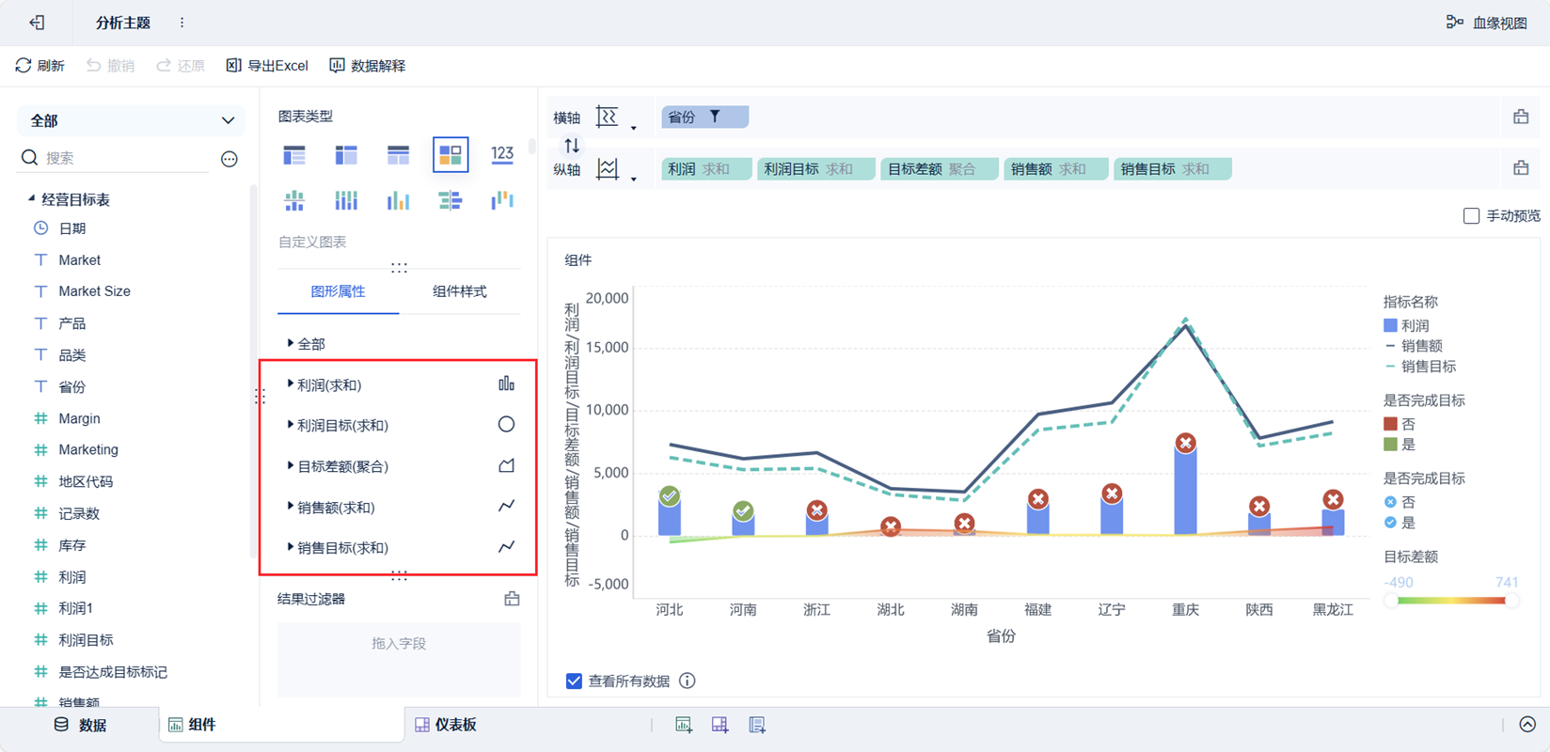Image resolution: width=1550 pixels, height=752 pixels.
Task: Switch to the 数据 tab
Action: [80, 725]
